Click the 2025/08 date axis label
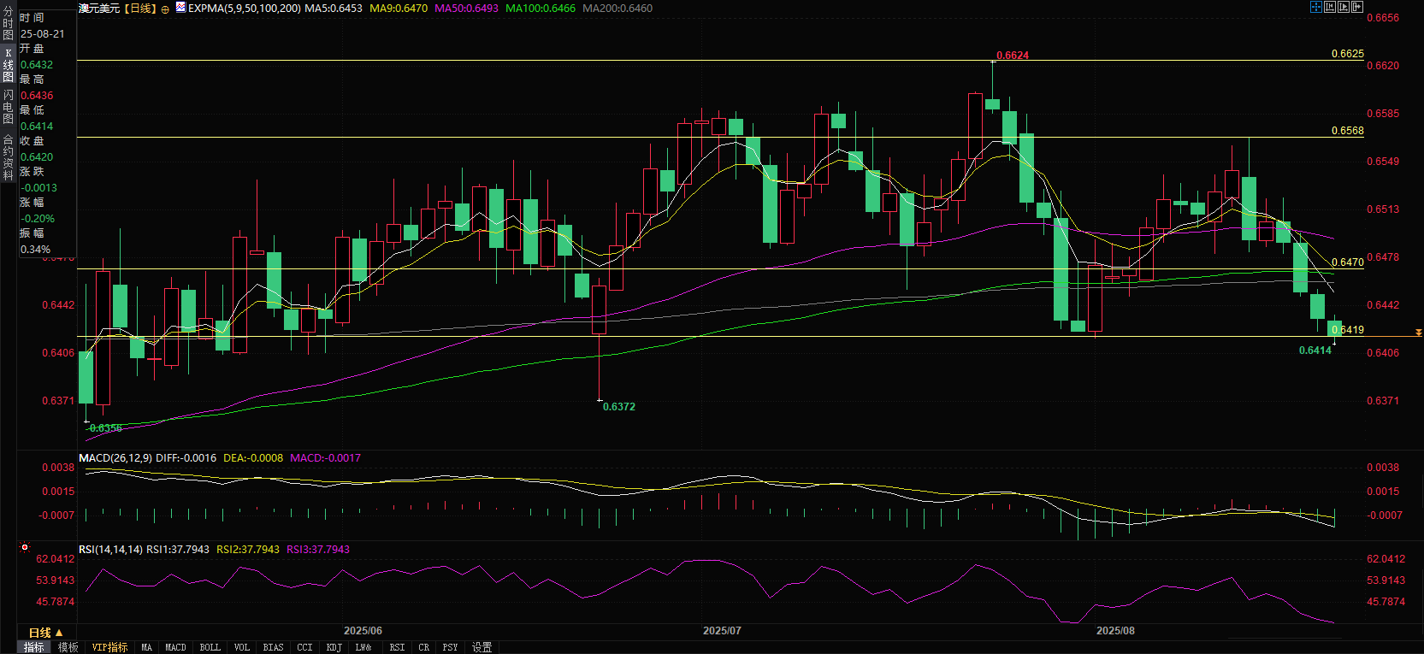 click(1115, 630)
